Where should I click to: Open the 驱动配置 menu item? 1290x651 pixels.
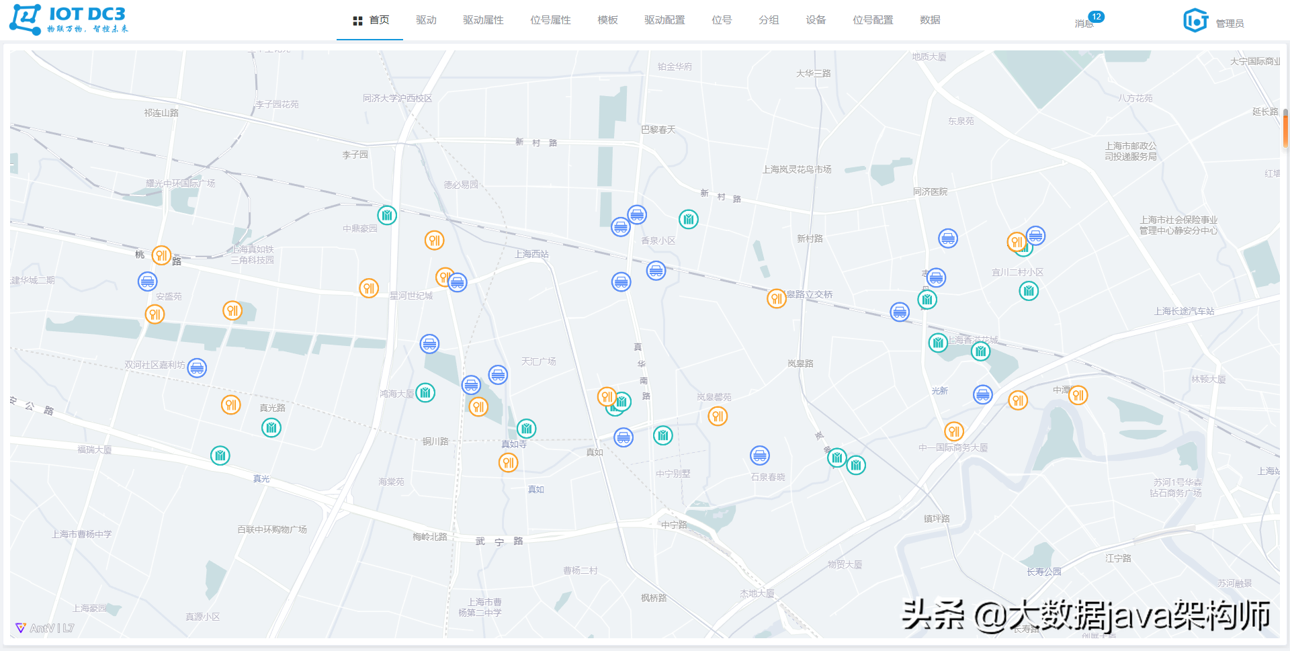tap(664, 20)
